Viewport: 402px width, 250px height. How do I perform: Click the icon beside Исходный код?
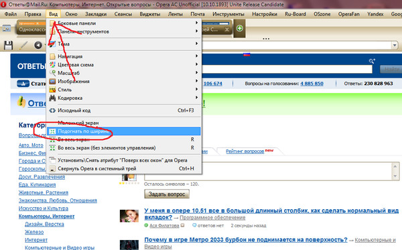(x=52, y=111)
